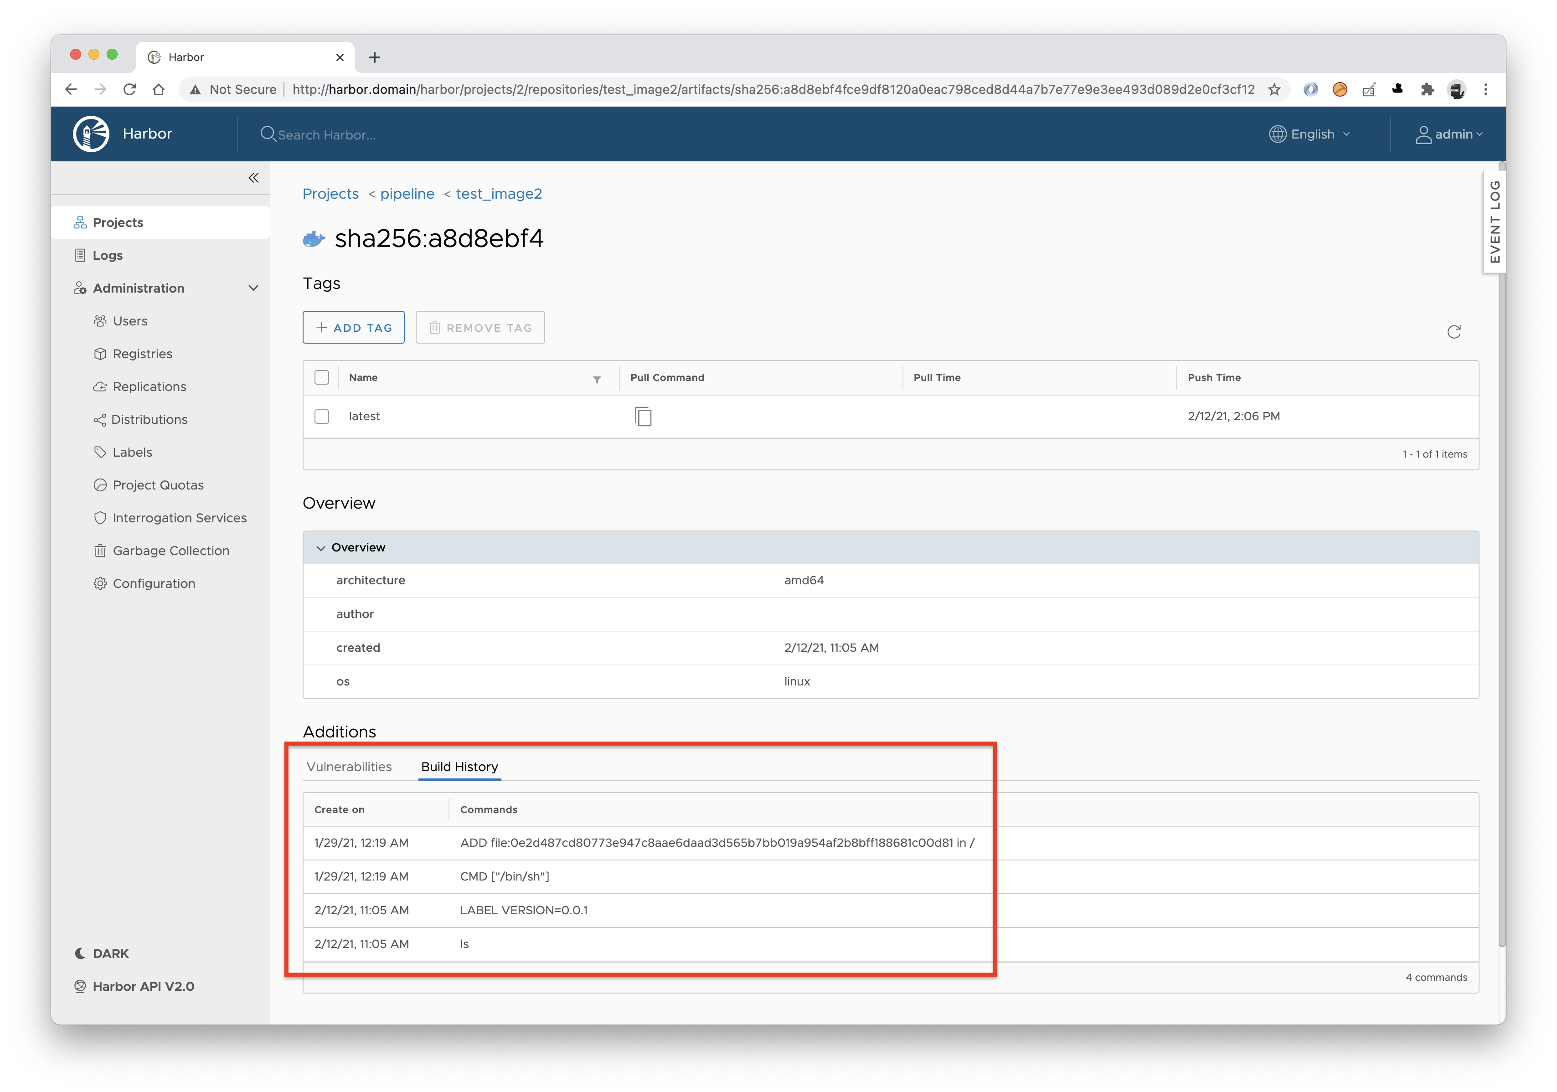The width and height of the screenshot is (1557, 1092).
Task: Open Interrogation Services
Action: point(179,517)
